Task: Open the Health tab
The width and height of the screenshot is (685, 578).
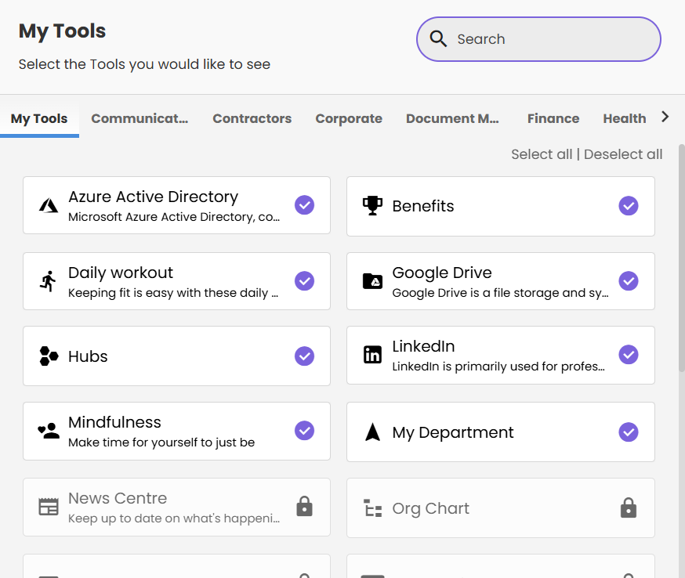Action: [x=625, y=119]
